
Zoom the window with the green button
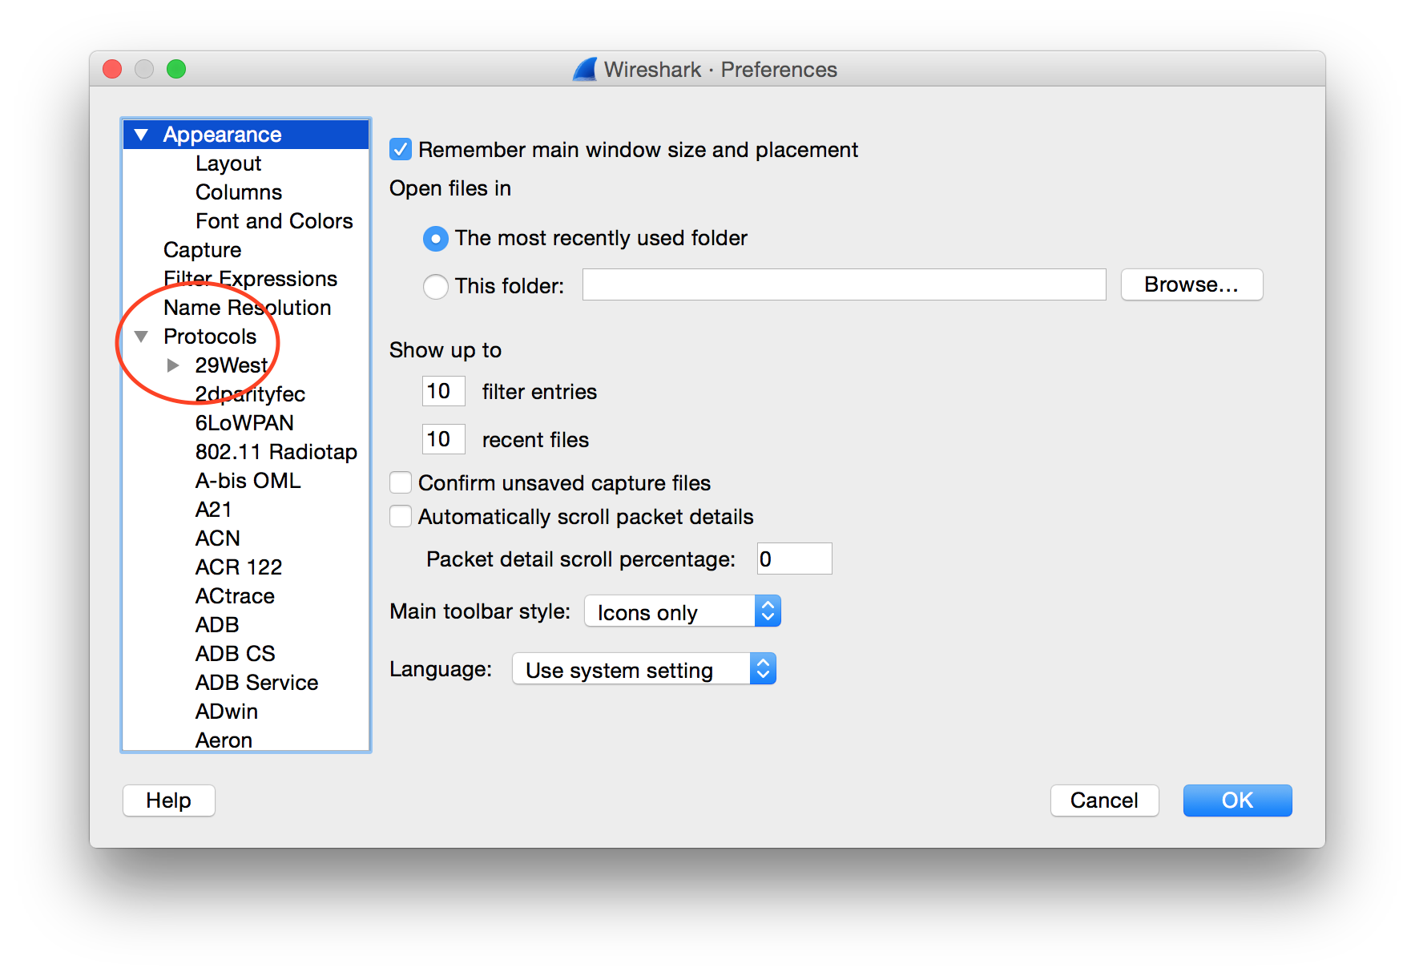click(x=176, y=70)
